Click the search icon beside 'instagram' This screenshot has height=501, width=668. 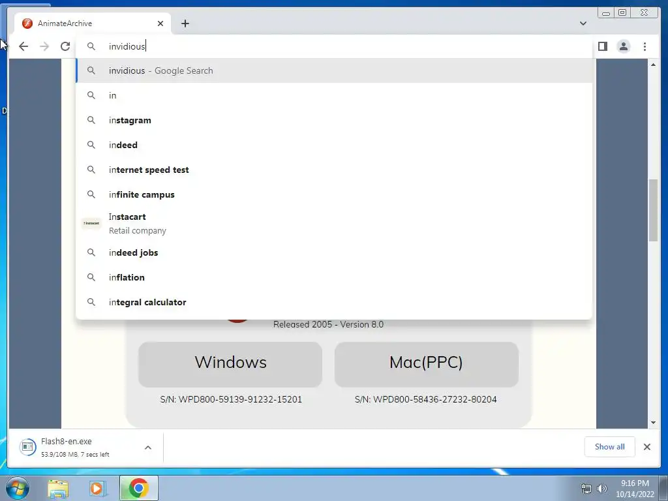tap(91, 120)
